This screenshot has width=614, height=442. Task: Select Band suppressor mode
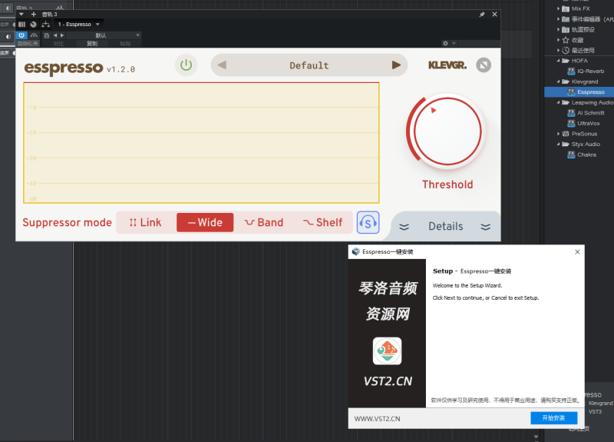point(263,223)
